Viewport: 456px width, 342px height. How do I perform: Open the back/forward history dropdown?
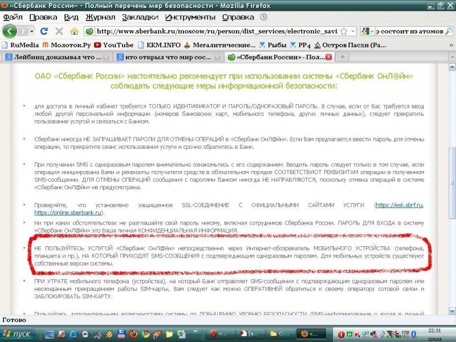pyautogui.click(x=32, y=31)
